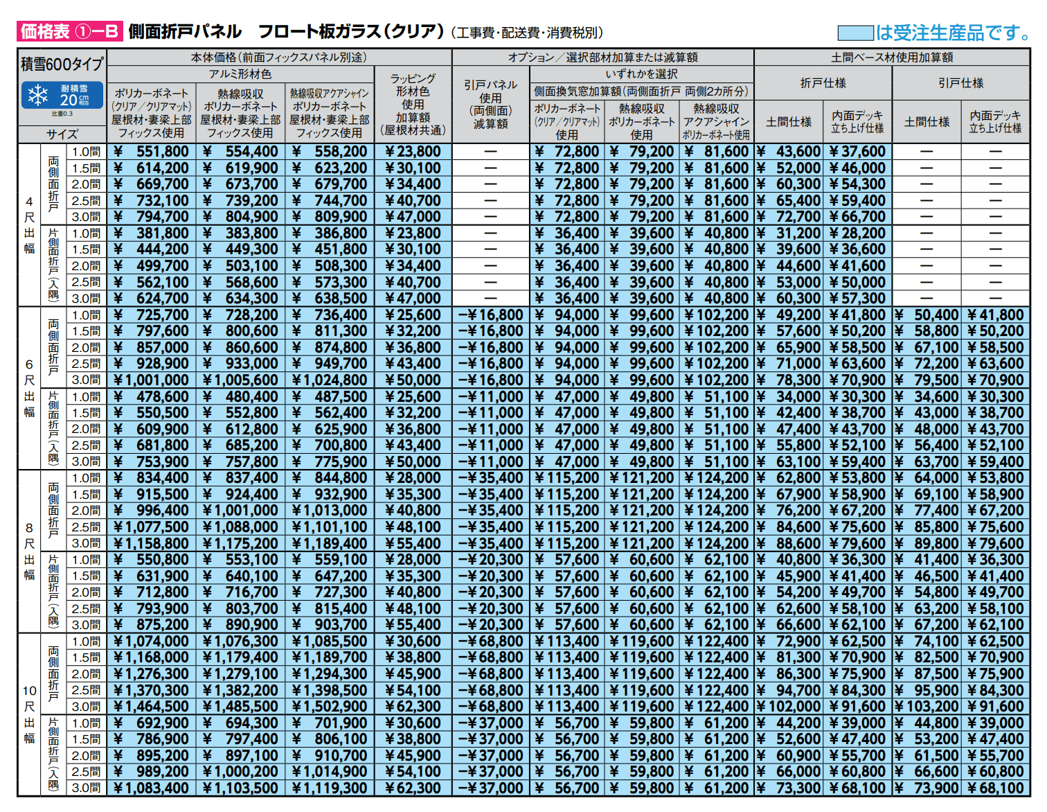This screenshot has width=1047, height=812.
Task: Click the snowflake snow-load 20cm icon
Action: tap(62, 96)
